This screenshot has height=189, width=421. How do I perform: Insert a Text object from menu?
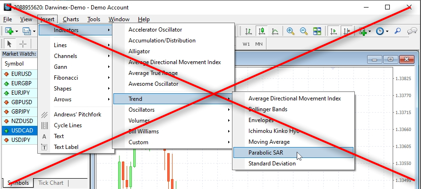click(76, 136)
